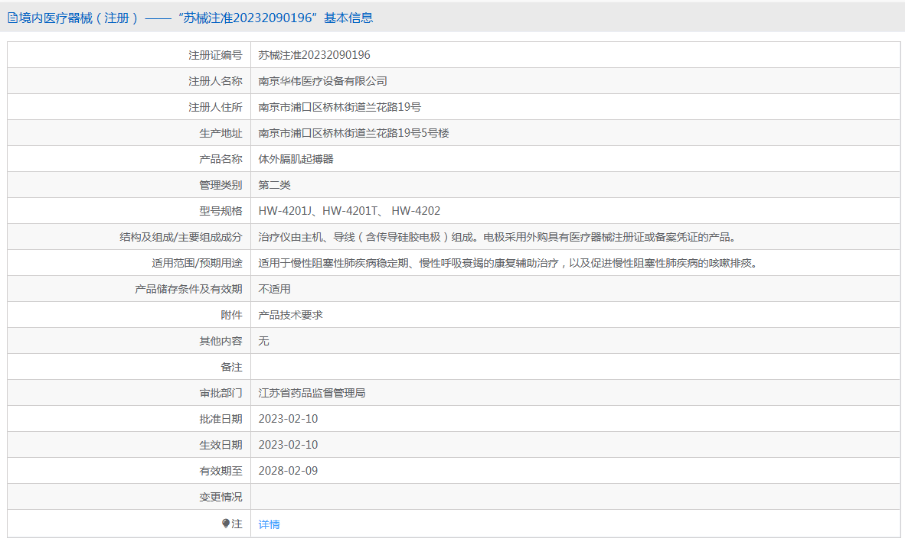Click structure description starting 治疗仪由主机
This screenshot has width=905, height=545.
(x=497, y=237)
